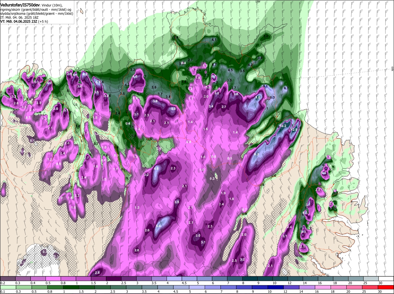Pick the darkest green 1–1.5 rain swatch
The image size is (394, 294).
(71, 287)
